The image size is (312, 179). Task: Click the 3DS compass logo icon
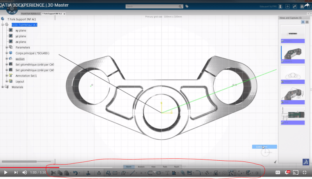[306, 162]
